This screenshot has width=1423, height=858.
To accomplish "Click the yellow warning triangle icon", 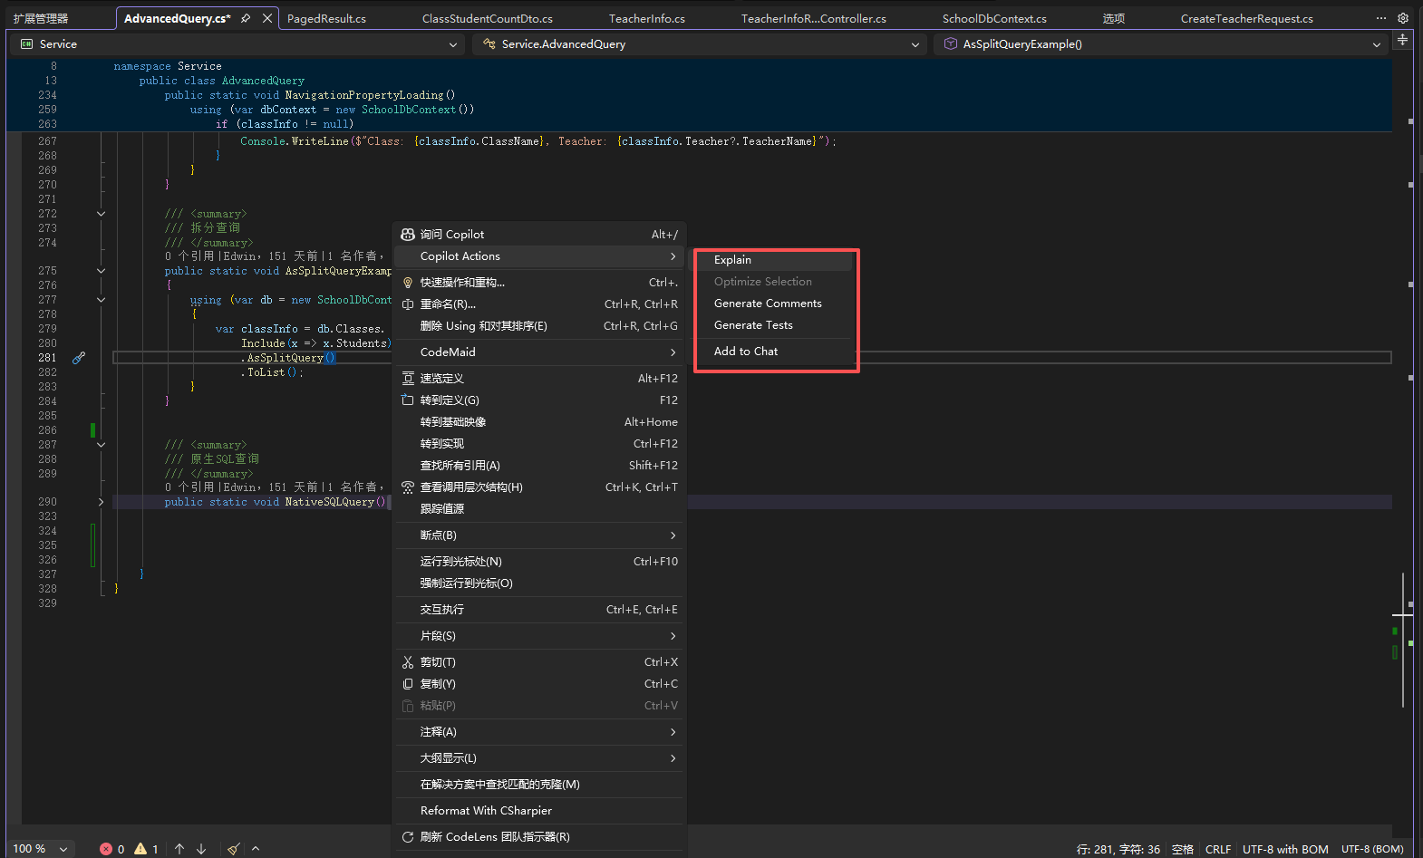I will click(x=140, y=849).
